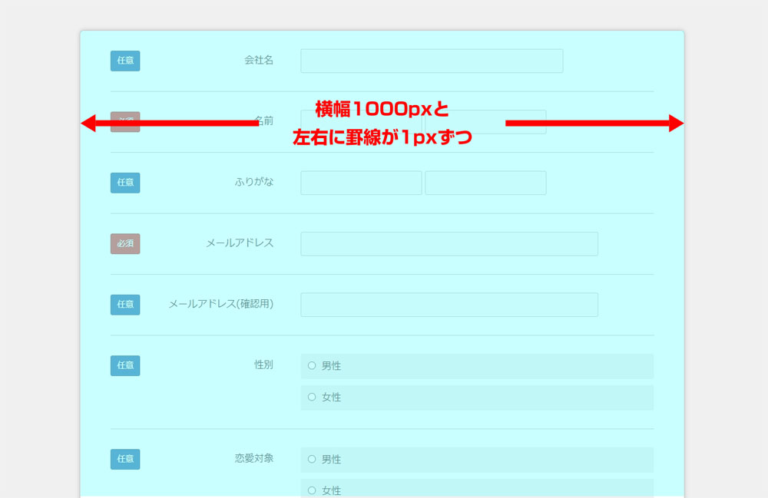Click the 任意 badge beside メールアドレス(確認用)
This screenshot has width=768, height=498.
125,305
